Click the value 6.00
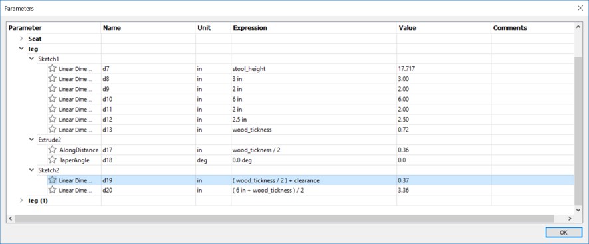Image resolution: width=589 pixels, height=244 pixels. (x=404, y=99)
